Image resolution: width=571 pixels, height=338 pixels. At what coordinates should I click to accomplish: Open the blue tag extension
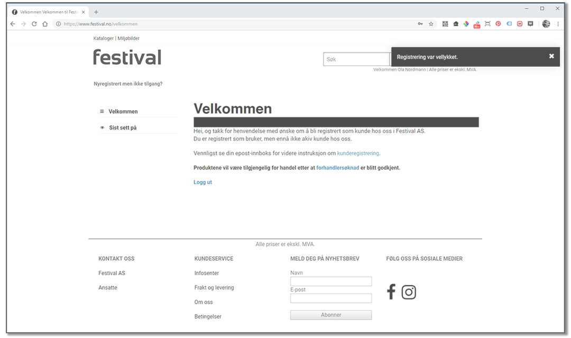(x=509, y=24)
